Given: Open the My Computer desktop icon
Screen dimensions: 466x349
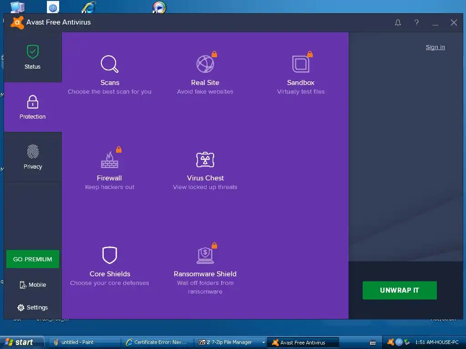Looking at the screenshot, I should (17, 7).
